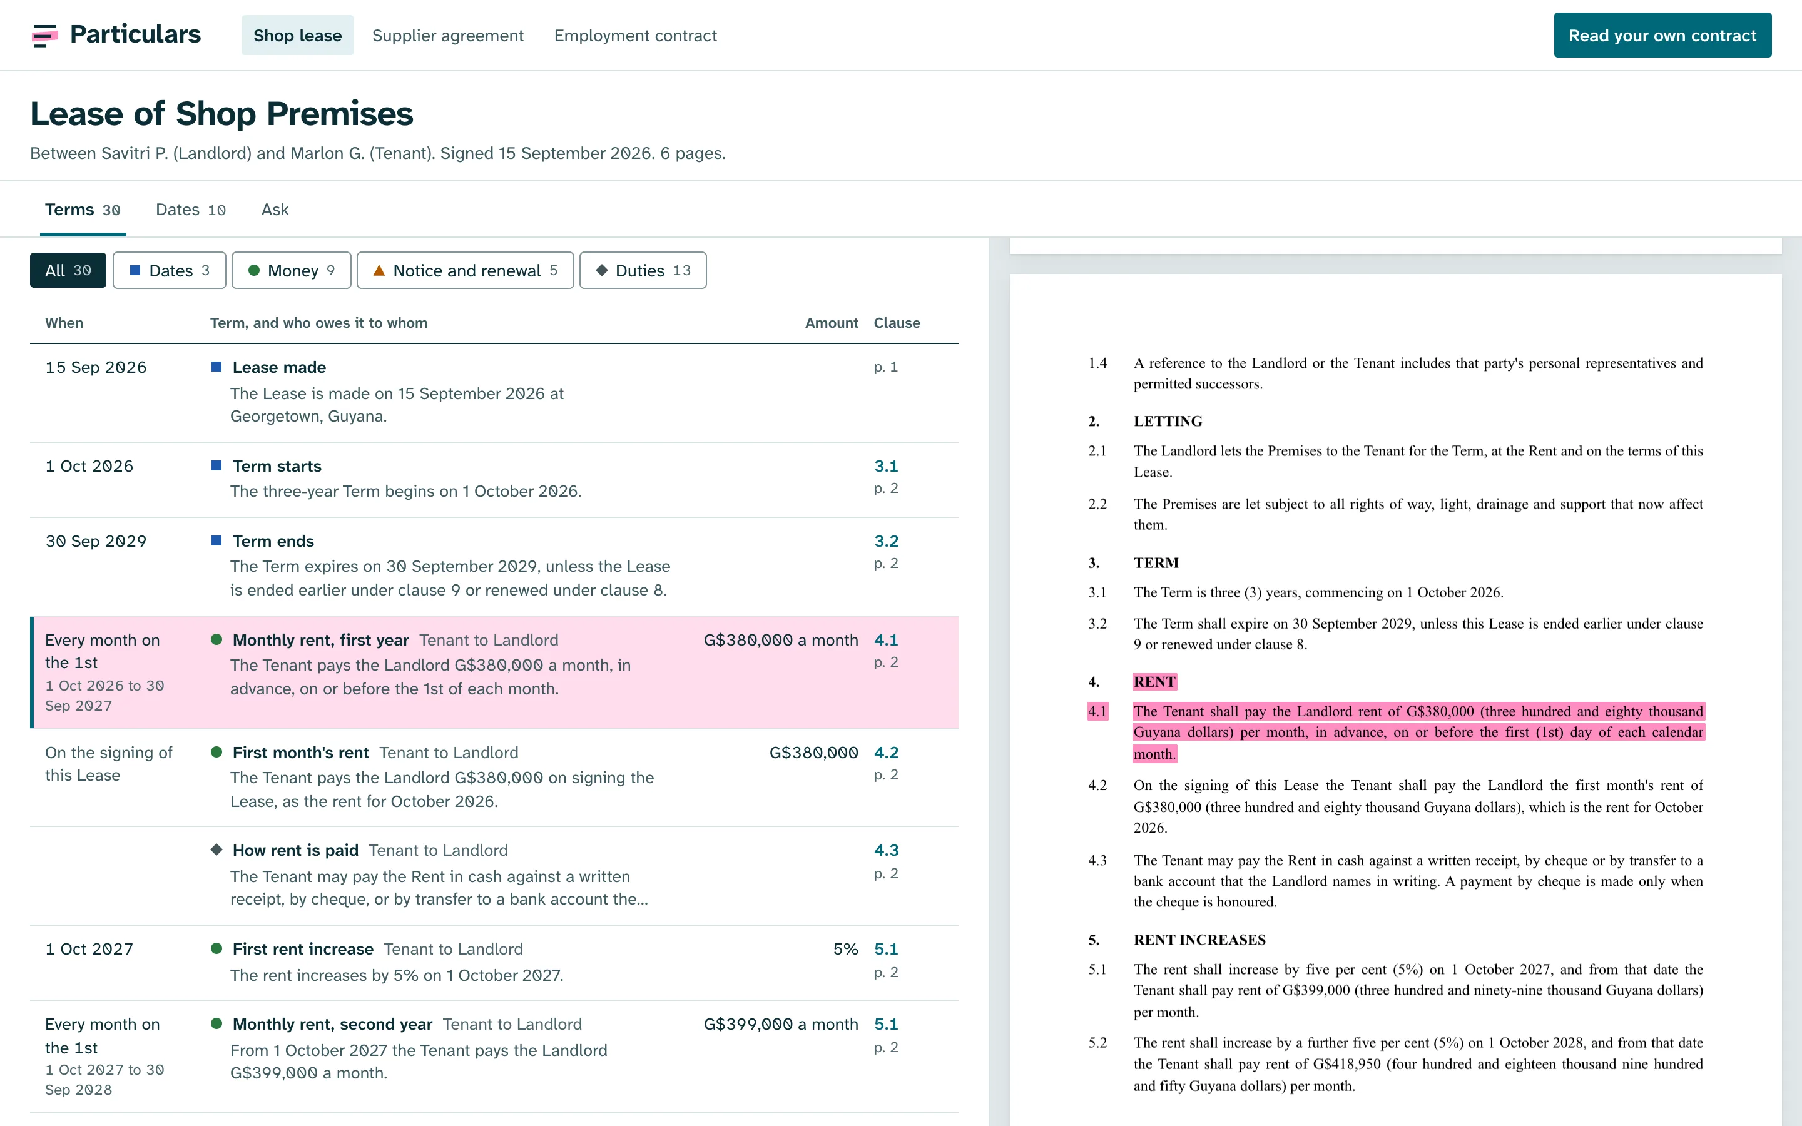Open the Supplier agreement tab
This screenshot has width=1802, height=1126.
coord(447,35)
